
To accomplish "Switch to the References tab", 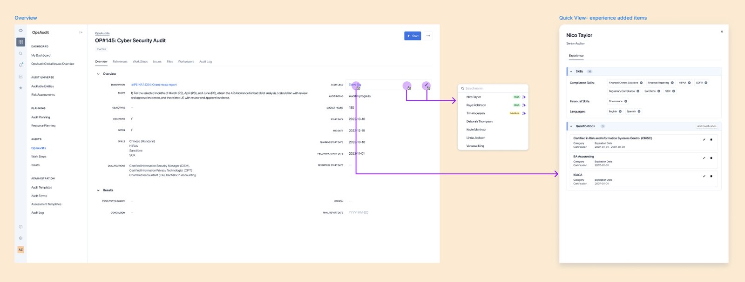I will [x=120, y=62].
